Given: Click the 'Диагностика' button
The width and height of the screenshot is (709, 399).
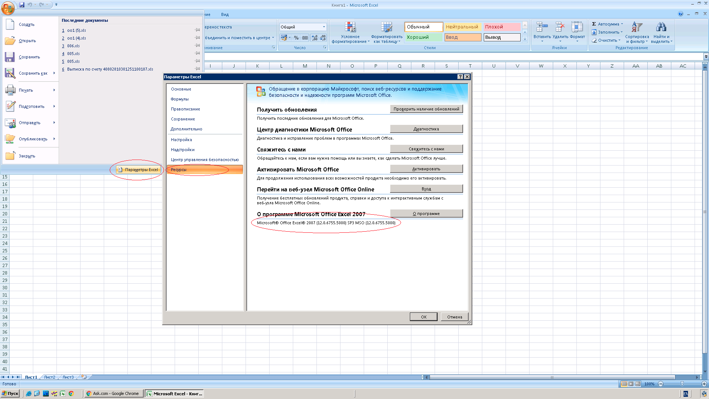Looking at the screenshot, I should point(426,129).
